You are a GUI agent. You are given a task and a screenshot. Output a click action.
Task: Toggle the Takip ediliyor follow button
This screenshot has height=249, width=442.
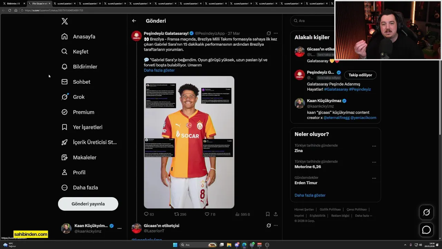tap(360, 75)
